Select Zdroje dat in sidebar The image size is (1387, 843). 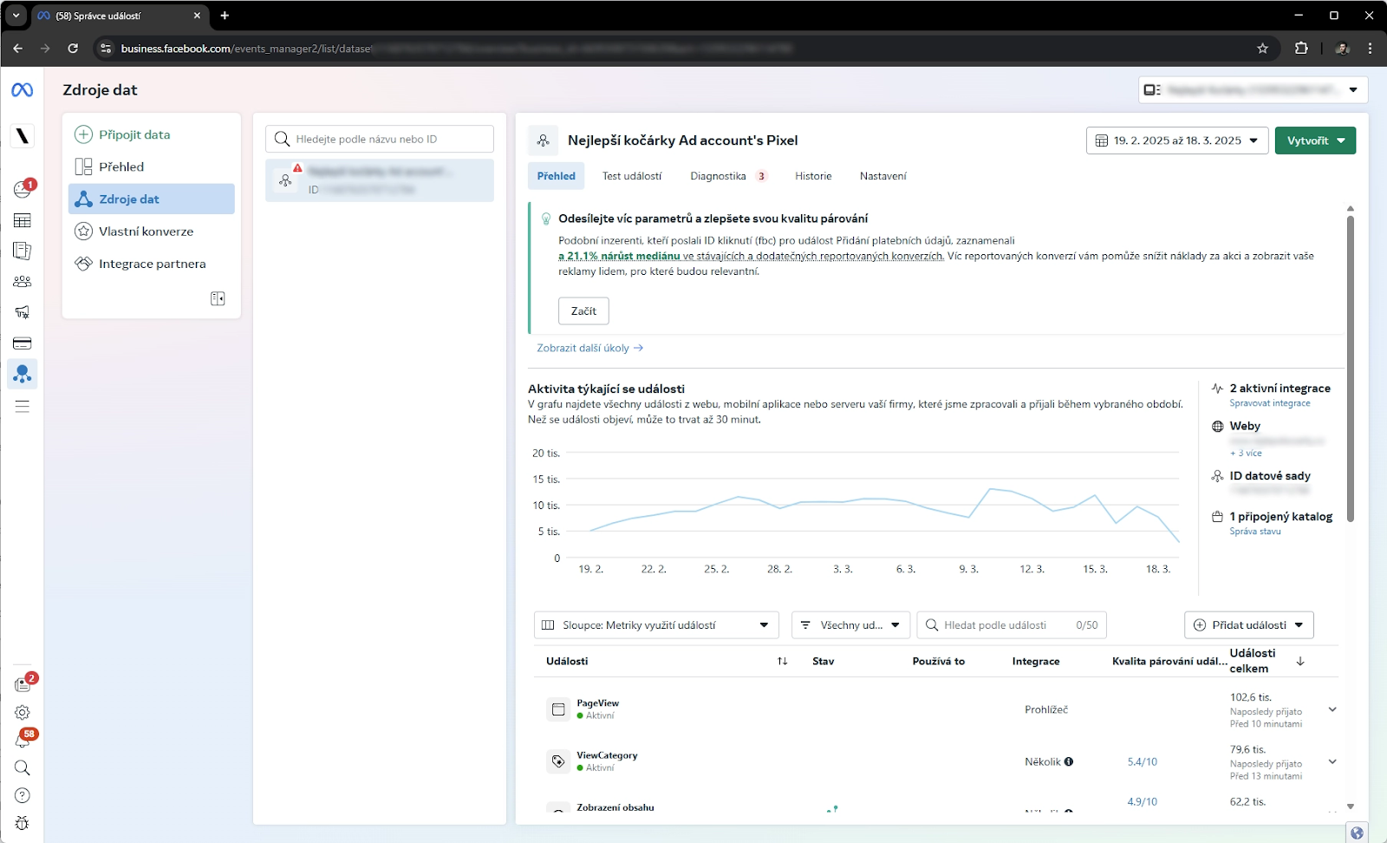click(x=152, y=199)
